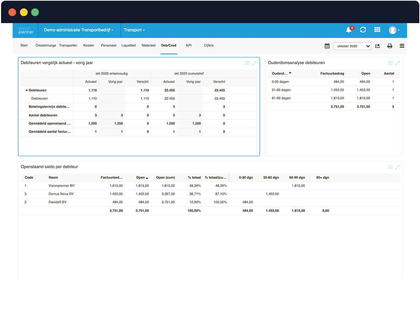The height and width of the screenshot is (315, 420).
Task: Click the 90+ dgn column header
Action: [x=322, y=177]
